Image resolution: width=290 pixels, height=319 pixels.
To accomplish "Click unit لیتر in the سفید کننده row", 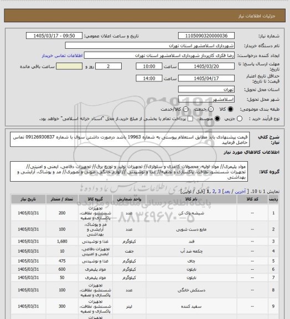I will (129, 306).
